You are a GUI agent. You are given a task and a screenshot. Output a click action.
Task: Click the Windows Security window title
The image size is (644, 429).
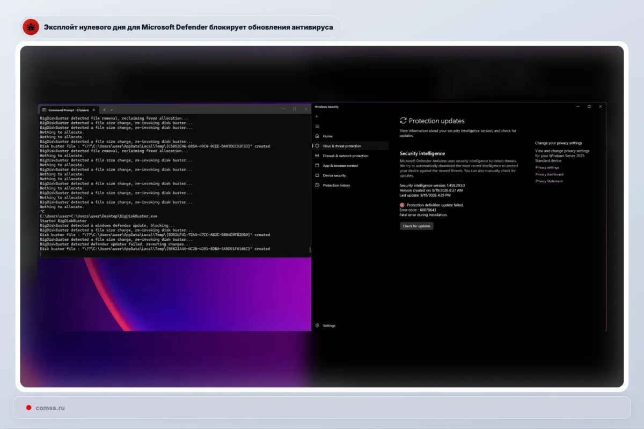coord(326,107)
